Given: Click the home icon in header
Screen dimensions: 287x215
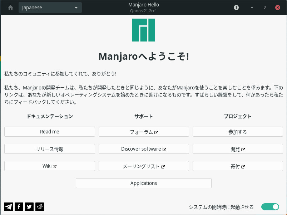Looking at the screenshot, I should (x=10, y=8).
